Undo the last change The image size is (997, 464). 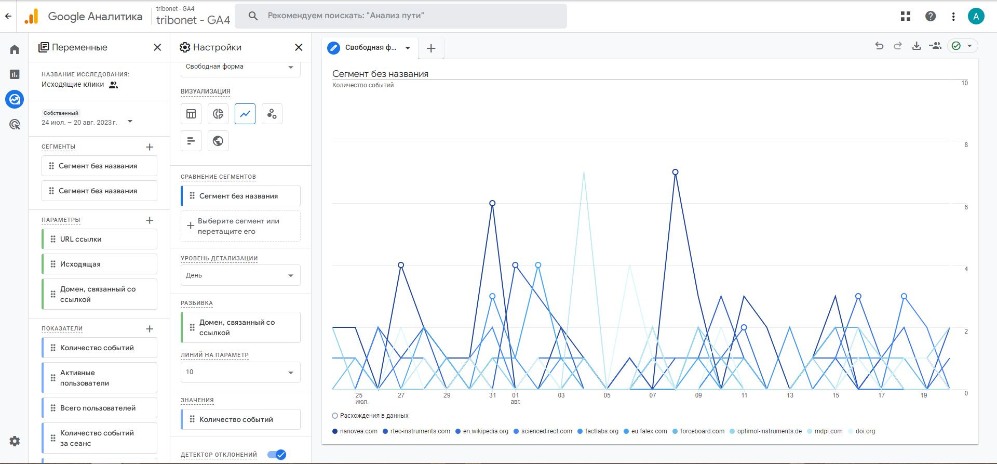(879, 46)
